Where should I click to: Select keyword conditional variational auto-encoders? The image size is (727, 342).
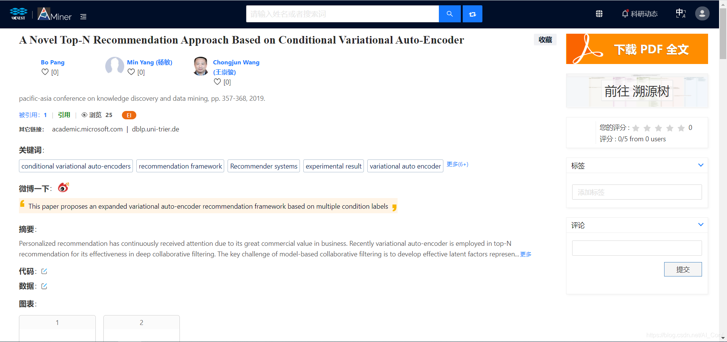click(x=76, y=166)
